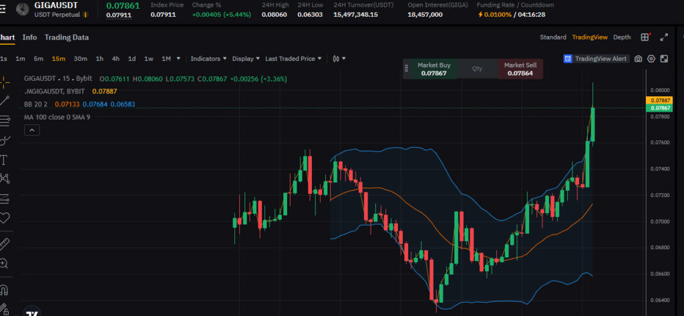Click the Open Interest(GIGA) value 18,457,000
Screen dimensions: 684x316
(x=425, y=15)
